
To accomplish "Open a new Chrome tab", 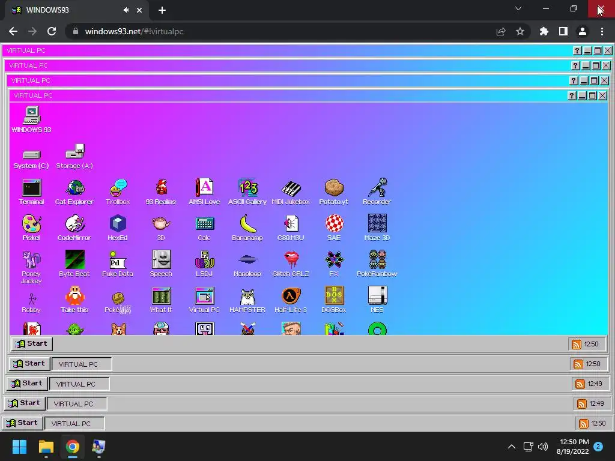I will [162, 10].
